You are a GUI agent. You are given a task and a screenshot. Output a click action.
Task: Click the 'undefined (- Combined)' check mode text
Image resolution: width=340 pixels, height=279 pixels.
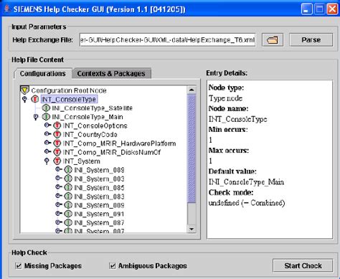[x=247, y=203]
